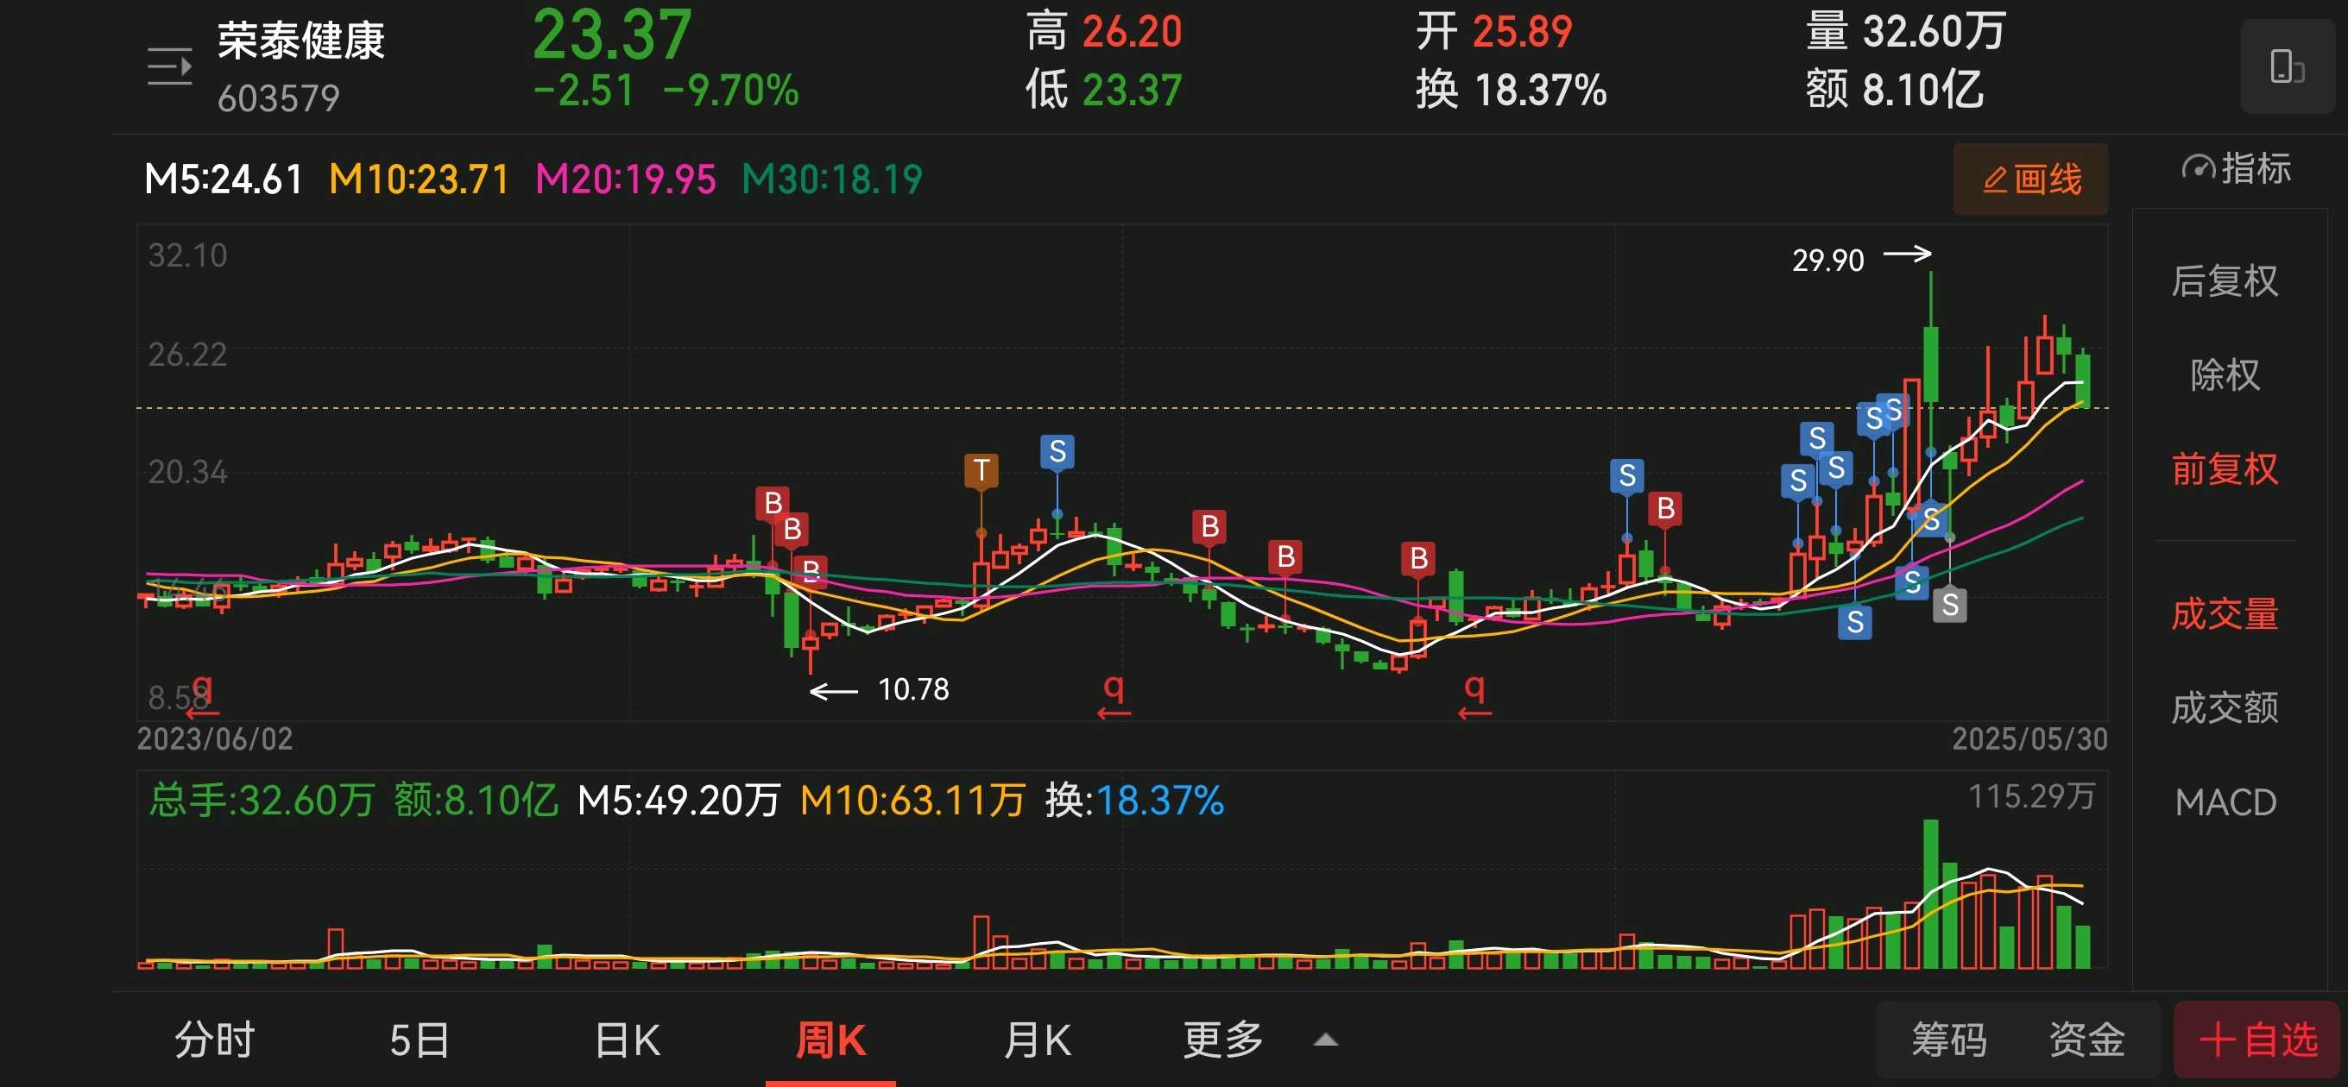Tap the 29.90 high price arrow label
This screenshot has width=2348, height=1087.
tap(1859, 259)
